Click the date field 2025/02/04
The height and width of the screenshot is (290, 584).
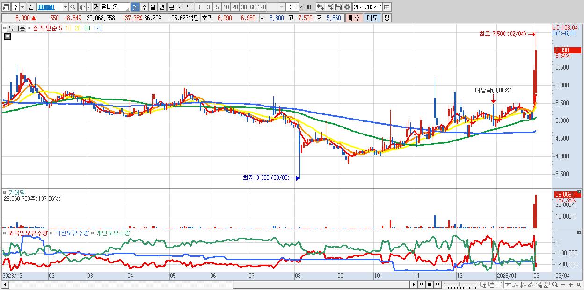point(367,7)
